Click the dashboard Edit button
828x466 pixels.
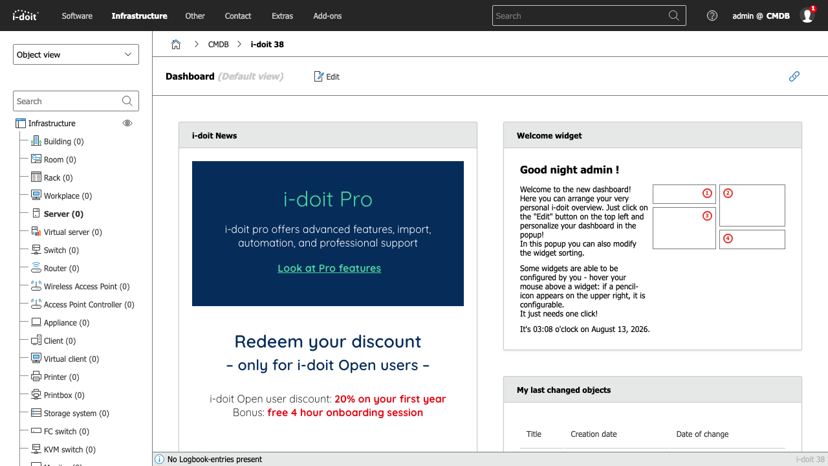pos(327,76)
